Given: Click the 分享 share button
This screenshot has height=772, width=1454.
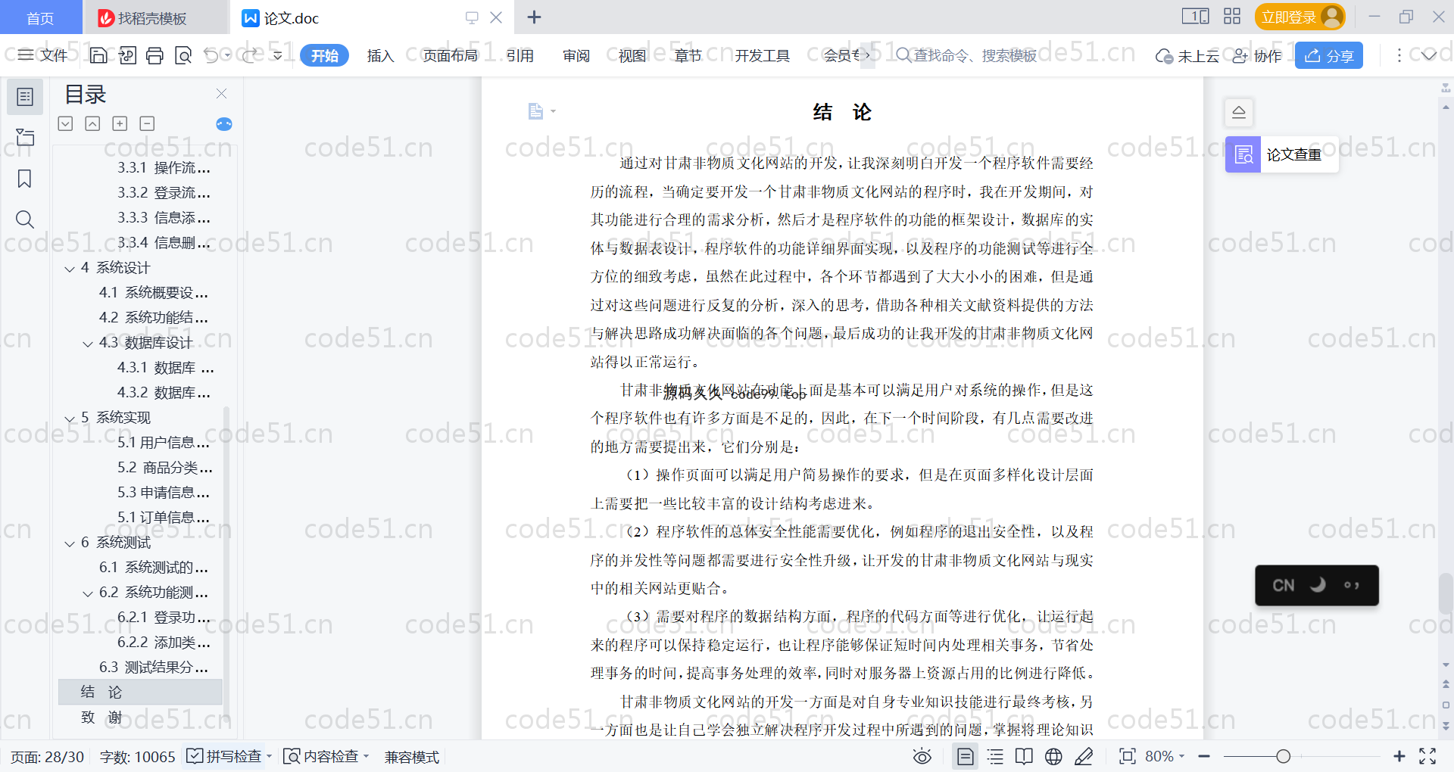Looking at the screenshot, I should pyautogui.click(x=1329, y=55).
